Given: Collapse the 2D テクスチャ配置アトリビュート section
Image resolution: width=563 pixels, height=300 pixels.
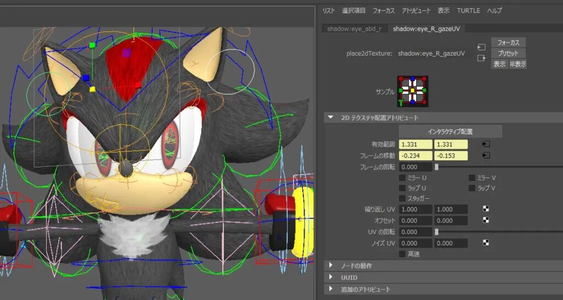Looking at the screenshot, I should (330, 117).
